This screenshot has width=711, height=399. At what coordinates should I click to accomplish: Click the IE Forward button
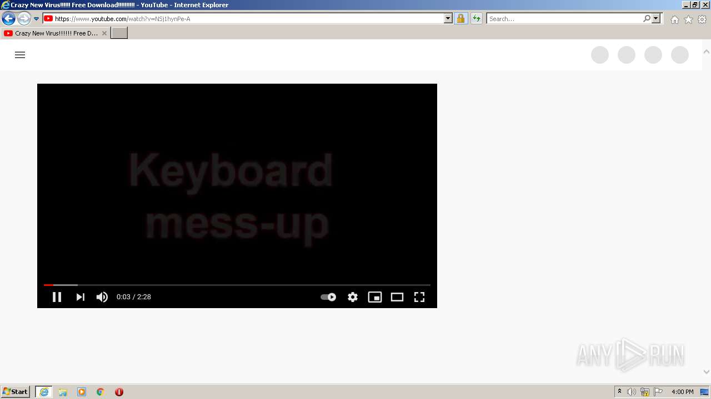point(24,19)
